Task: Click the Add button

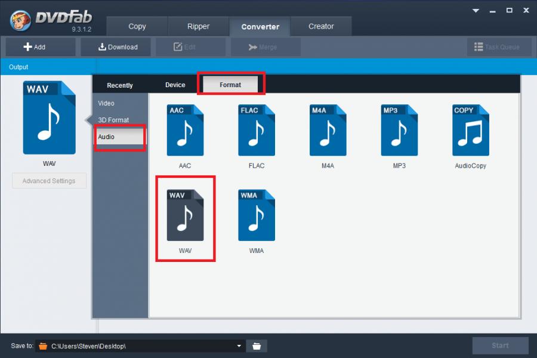Action: pos(40,47)
